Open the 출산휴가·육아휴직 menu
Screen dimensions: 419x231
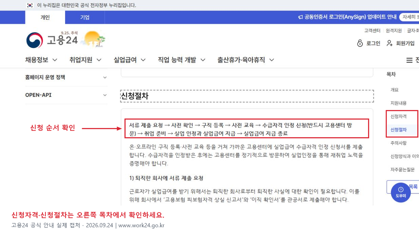coord(241,60)
